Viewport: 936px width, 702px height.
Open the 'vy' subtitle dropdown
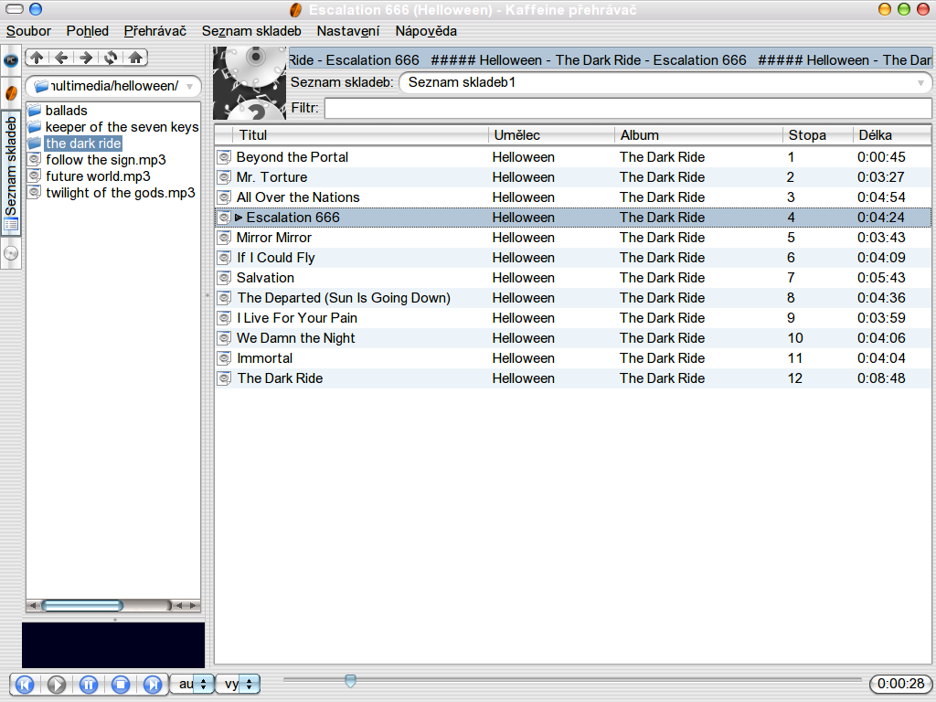[238, 684]
